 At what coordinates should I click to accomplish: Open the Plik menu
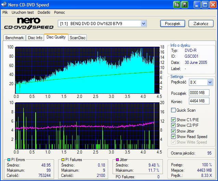click(5, 12)
